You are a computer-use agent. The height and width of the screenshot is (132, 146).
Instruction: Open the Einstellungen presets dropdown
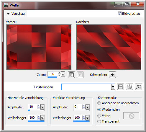pyautogui.click(x=113, y=87)
